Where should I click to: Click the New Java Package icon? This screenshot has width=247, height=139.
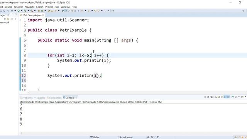pyautogui.click(x=39, y=11)
